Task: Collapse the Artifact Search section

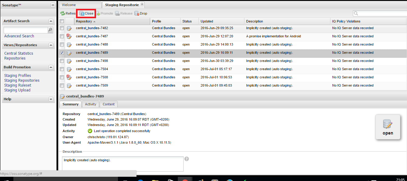Action: pos(51,21)
